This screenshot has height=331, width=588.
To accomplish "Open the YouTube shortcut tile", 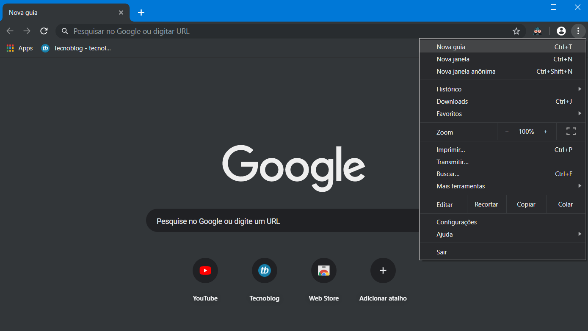I will pyautogui.click(x=205, y=270).
